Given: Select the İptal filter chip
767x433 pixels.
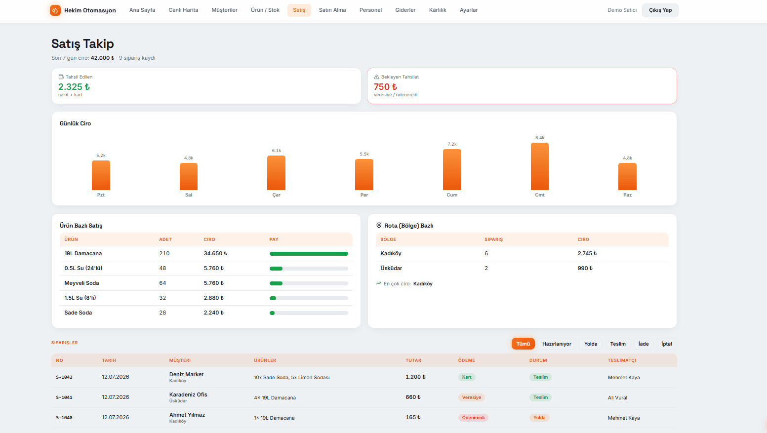Looking at the screenshot, I should tap(667, 344).
